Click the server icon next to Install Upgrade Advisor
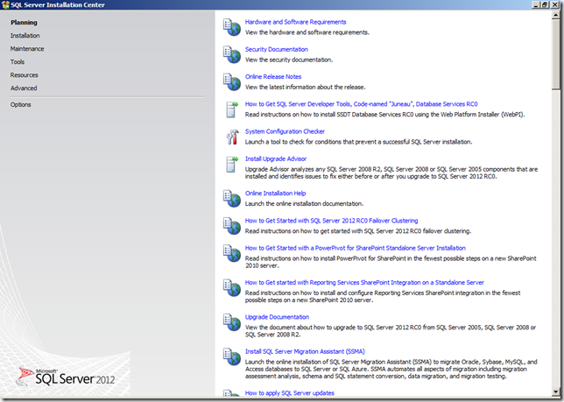 coord(232,165)
